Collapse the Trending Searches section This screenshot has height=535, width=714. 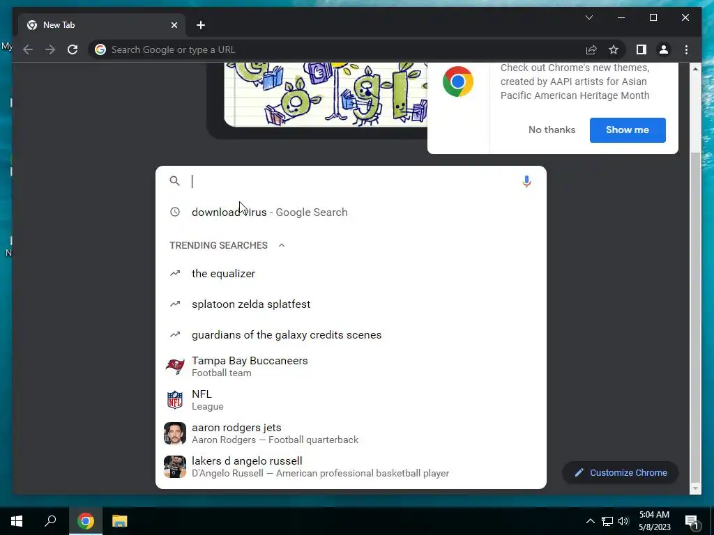point(282,245)
